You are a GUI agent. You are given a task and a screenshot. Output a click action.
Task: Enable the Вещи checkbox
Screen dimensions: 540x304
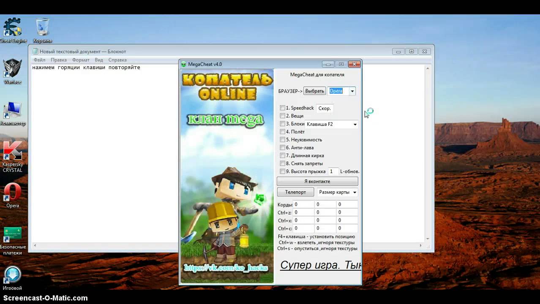282,116
